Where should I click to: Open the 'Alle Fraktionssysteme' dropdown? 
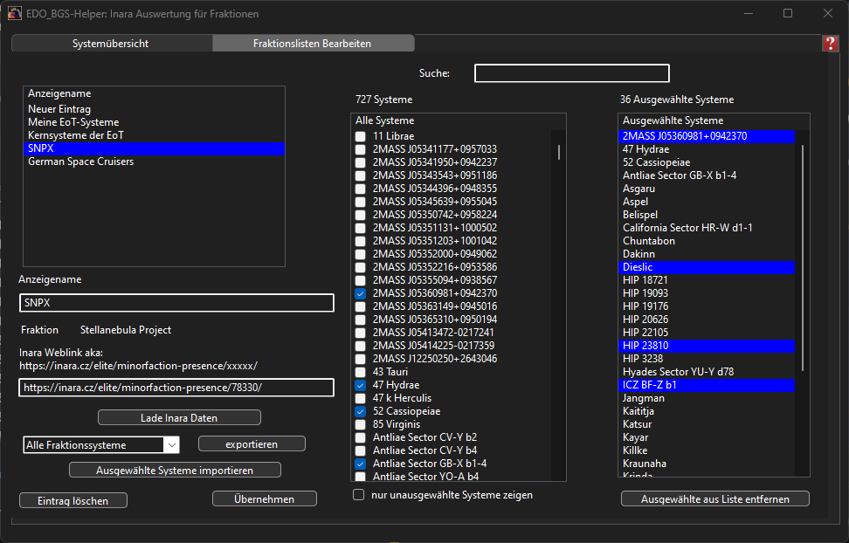[100, 445]
